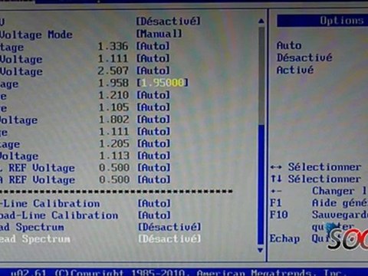This screenshot has width=368, height=276.
Task: Click the Options panel header
Action: tap(323, 21)
